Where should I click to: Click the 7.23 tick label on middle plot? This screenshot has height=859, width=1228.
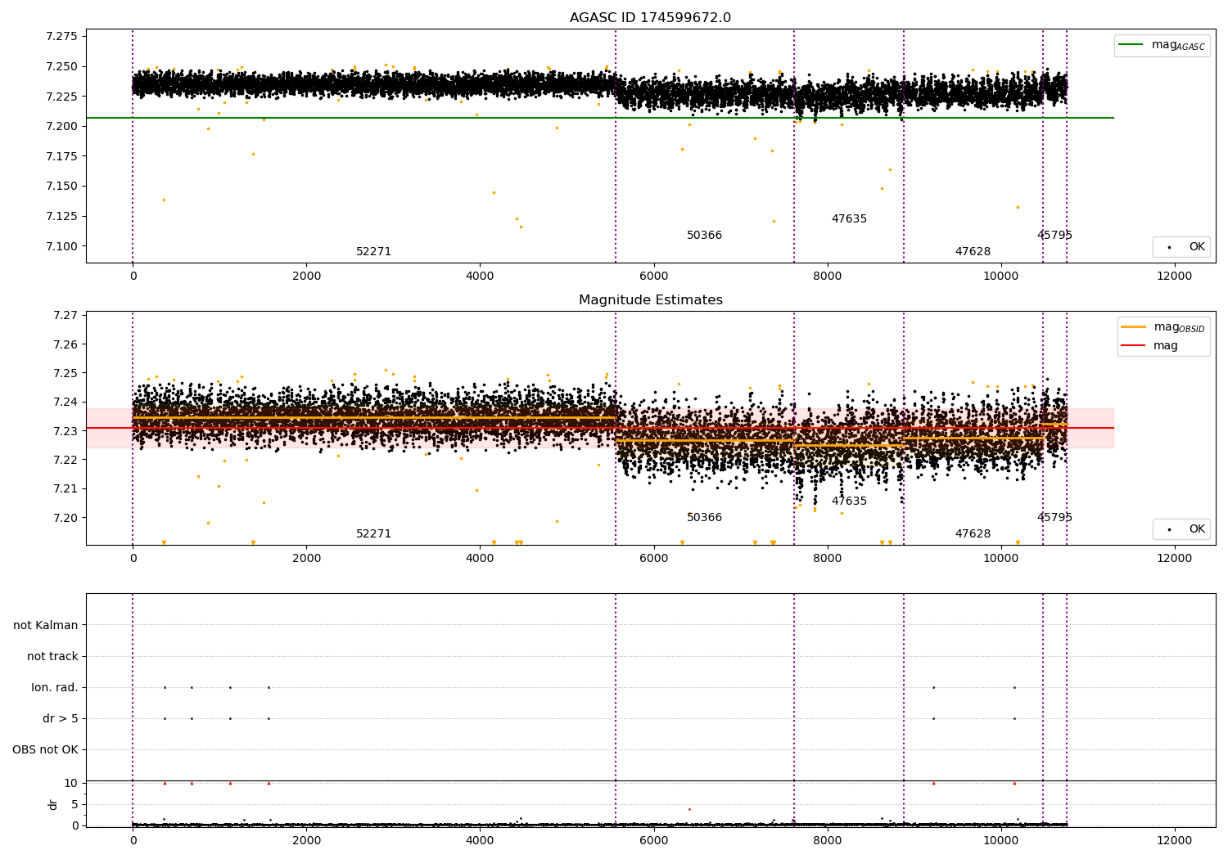point(65,431)
